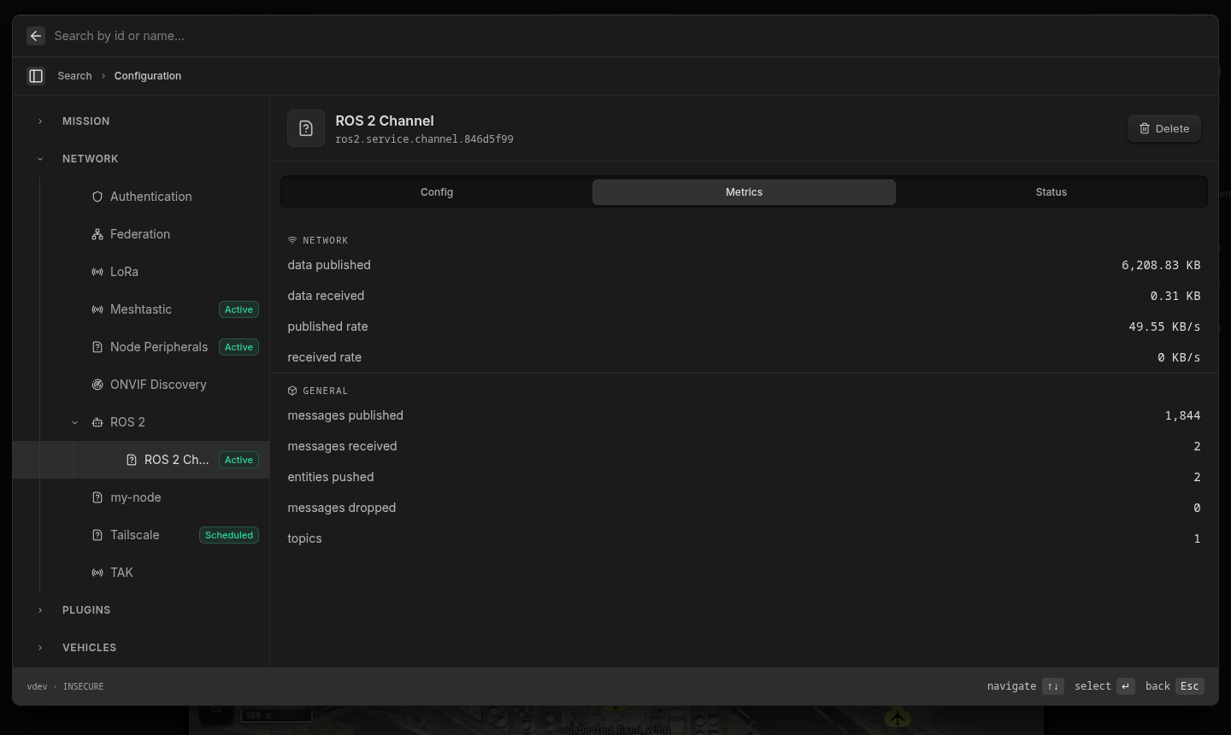Click the LoRa radio icon
Screen dimensions: 1231x735
coord(97,272)
